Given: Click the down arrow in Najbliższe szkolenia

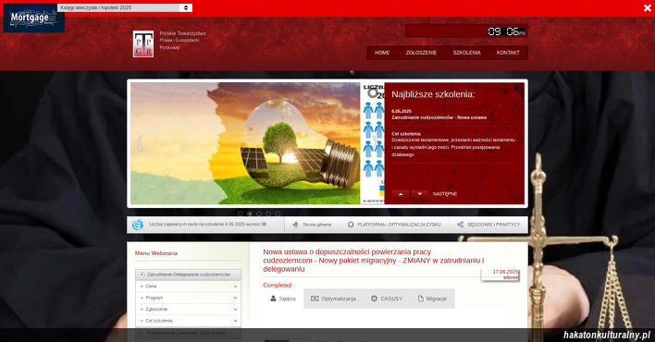Looking at the screenshot, I should (420, 194).
